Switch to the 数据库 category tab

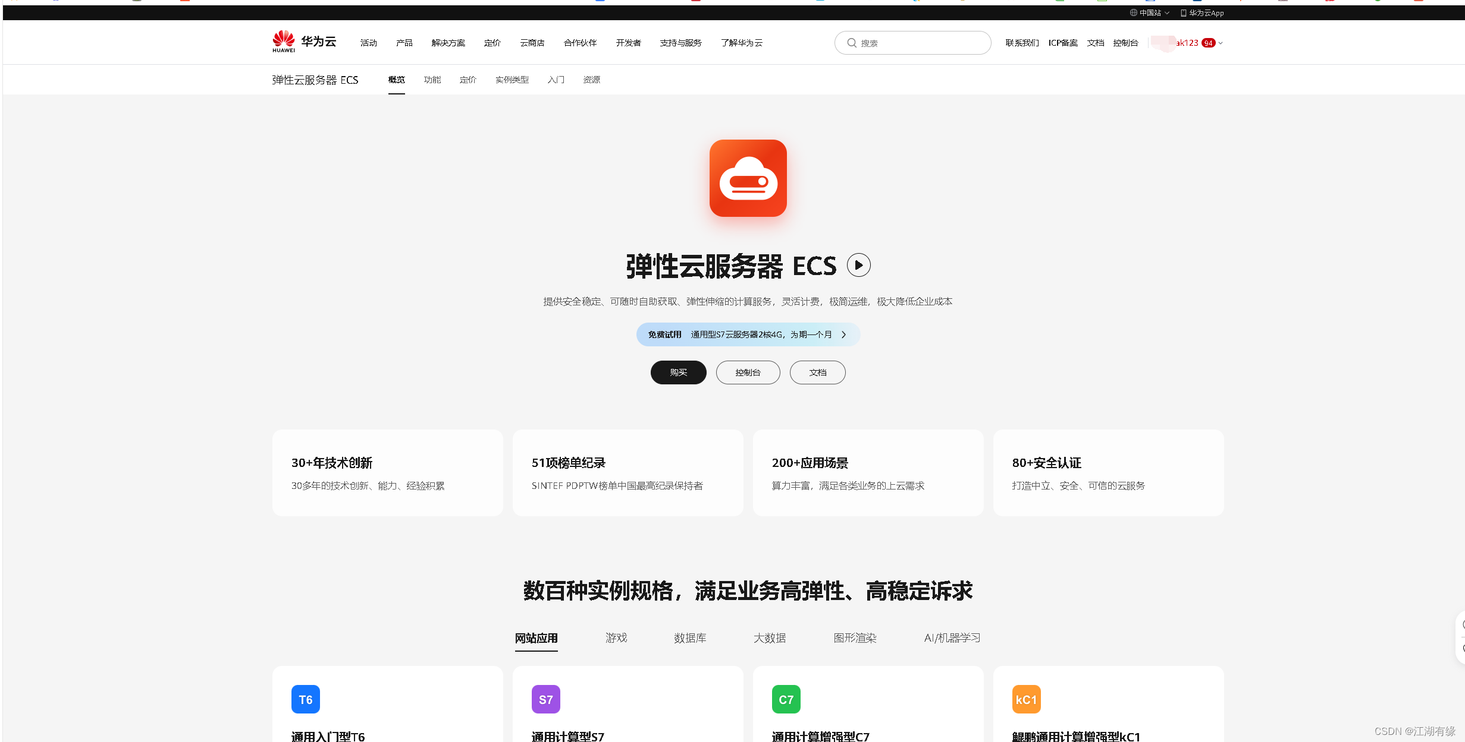click(690, 638)
